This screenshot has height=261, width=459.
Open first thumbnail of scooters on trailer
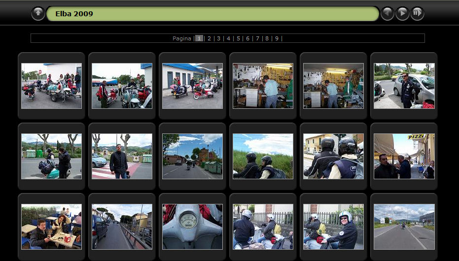(51, 86)
